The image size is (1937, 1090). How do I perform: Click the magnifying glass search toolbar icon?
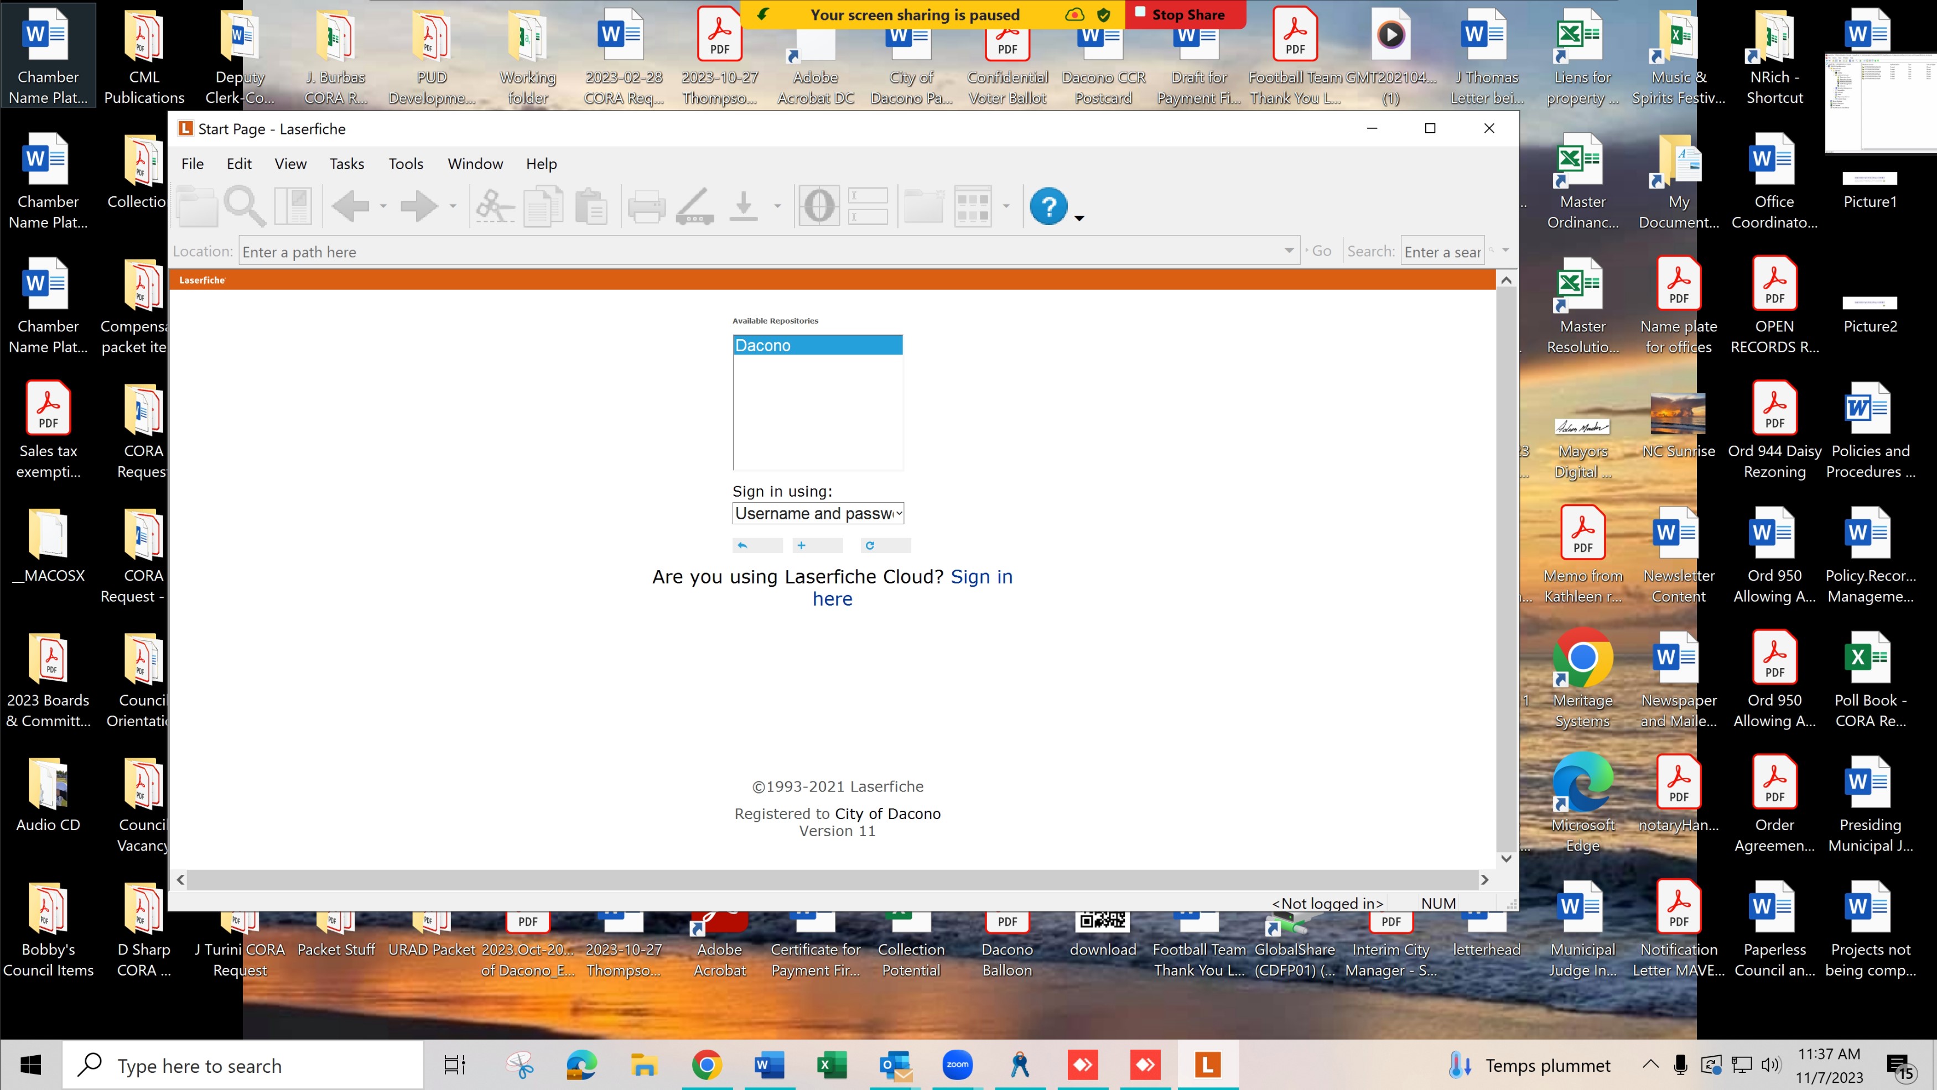pyautogui.click(x=245, y=206)
